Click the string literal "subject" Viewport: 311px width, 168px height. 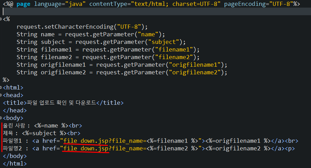164,42
